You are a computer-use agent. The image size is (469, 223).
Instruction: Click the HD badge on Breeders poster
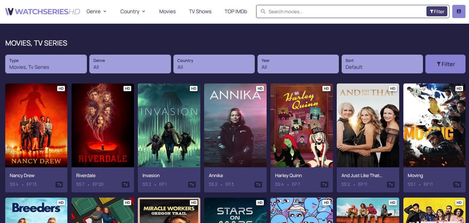[x=61, y=203]
